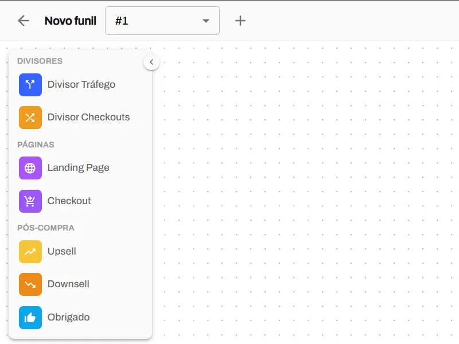Pick the Checkout text item
This screenshot has width=459, height=344.
(x=69, y=201)
